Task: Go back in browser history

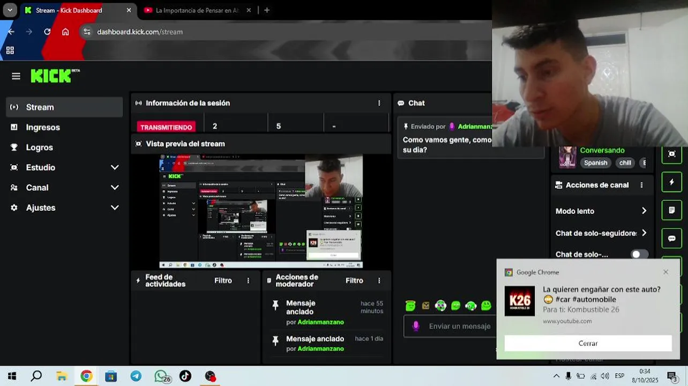Action: [11, 32]
